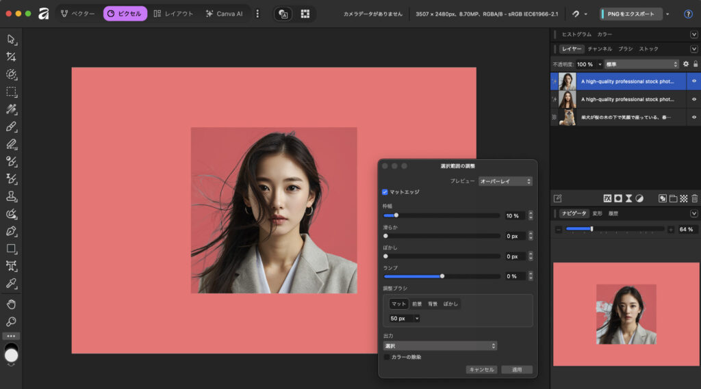Select the Crop tool

pyautogui.click(x=11, y=57)
